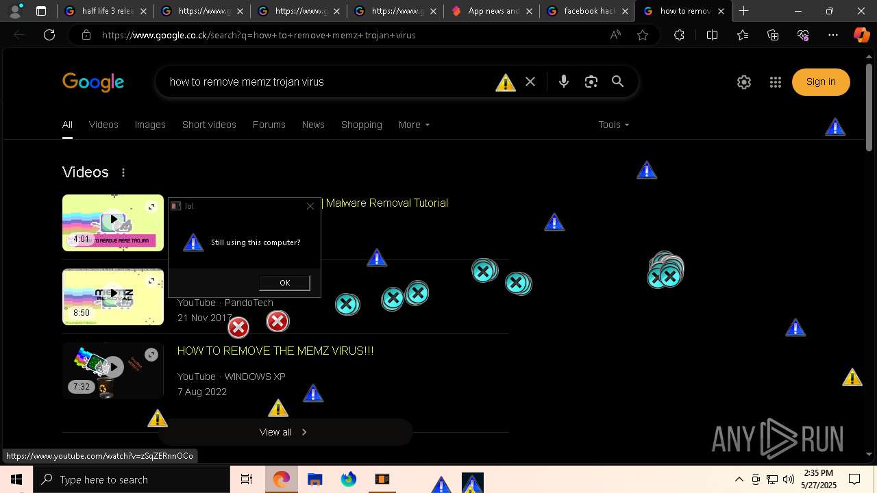Close the lol message dialog
Viewport: 877px width, 493px height.
[x=310, y=206]
